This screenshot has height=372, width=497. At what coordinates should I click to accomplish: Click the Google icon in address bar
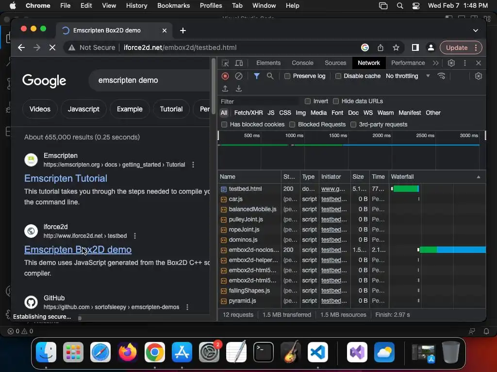click(x=365, y=47)
